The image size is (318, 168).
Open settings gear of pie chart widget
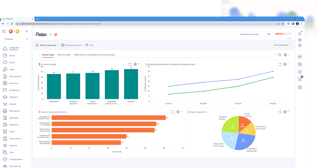286,112
